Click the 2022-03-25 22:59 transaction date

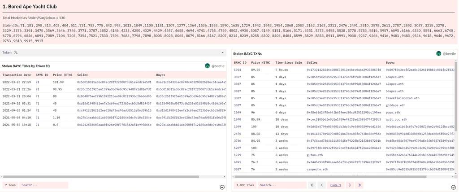[x=17, y=82]
